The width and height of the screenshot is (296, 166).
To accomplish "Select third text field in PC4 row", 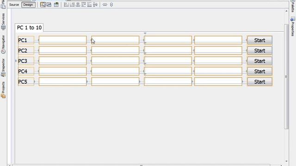I will pos(168,71).
